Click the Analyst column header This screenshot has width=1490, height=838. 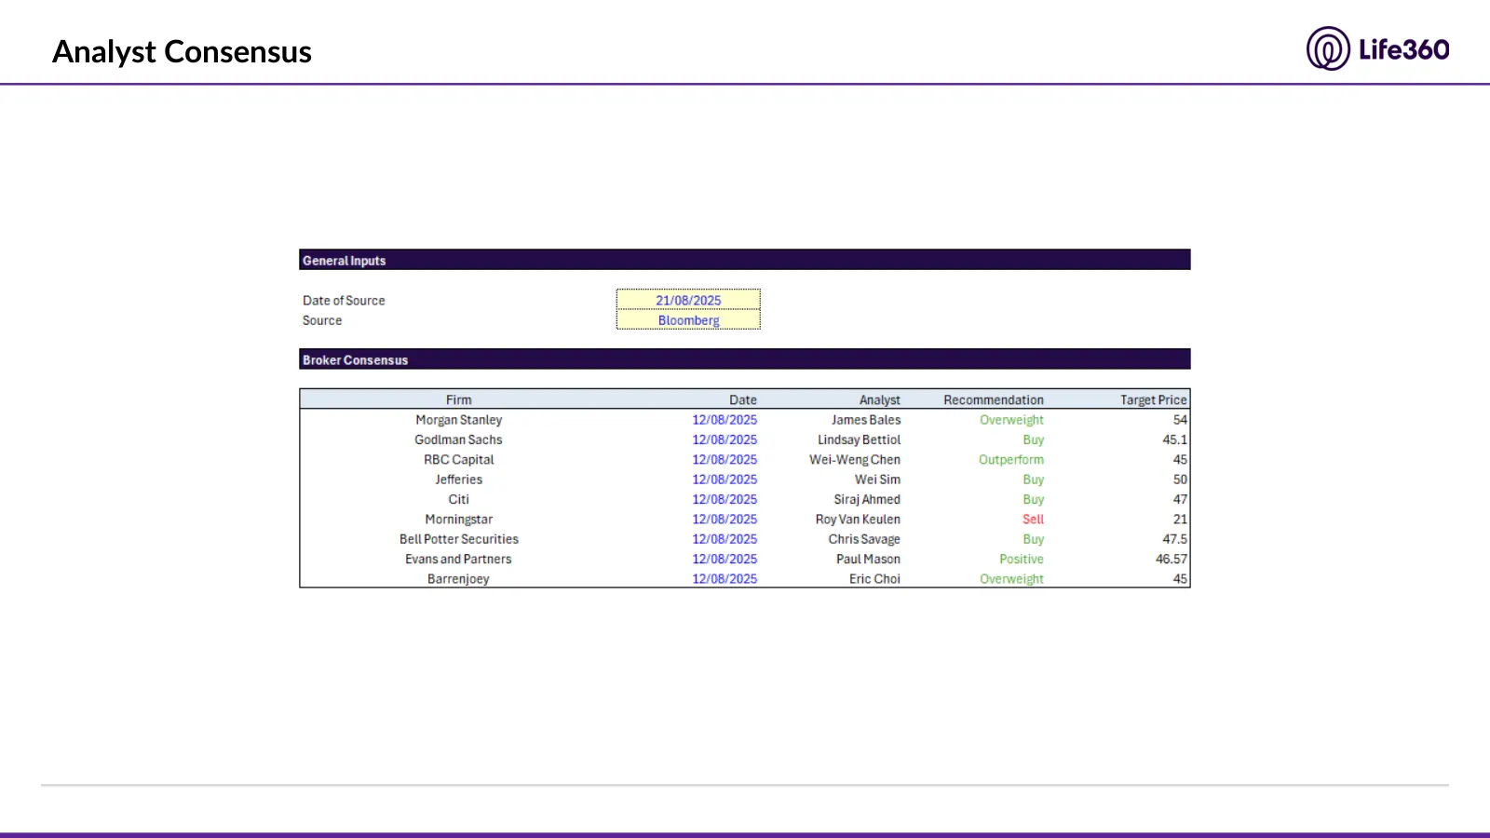(x=880, y=400)
